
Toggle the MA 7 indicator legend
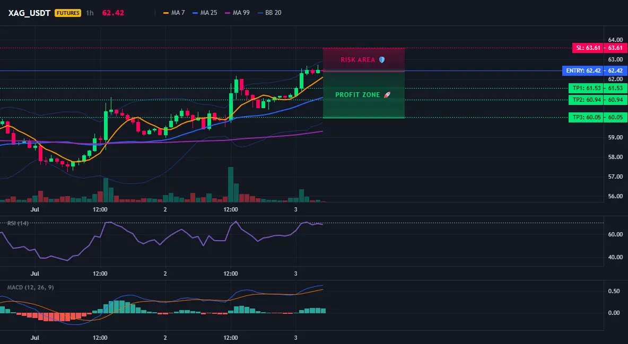[x=174, y=13]
